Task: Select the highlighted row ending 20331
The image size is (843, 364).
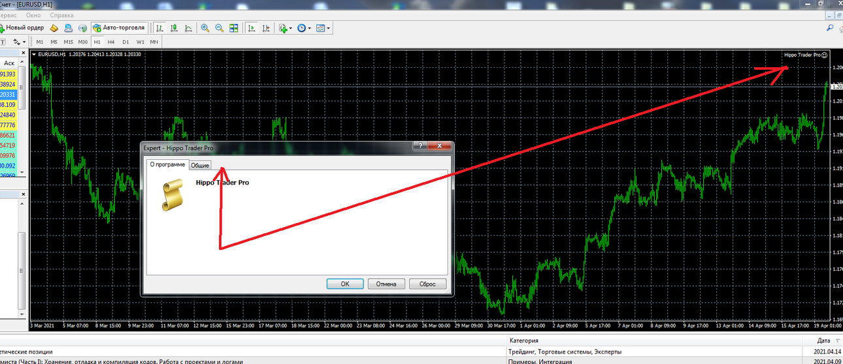Action: coord(8,95)
